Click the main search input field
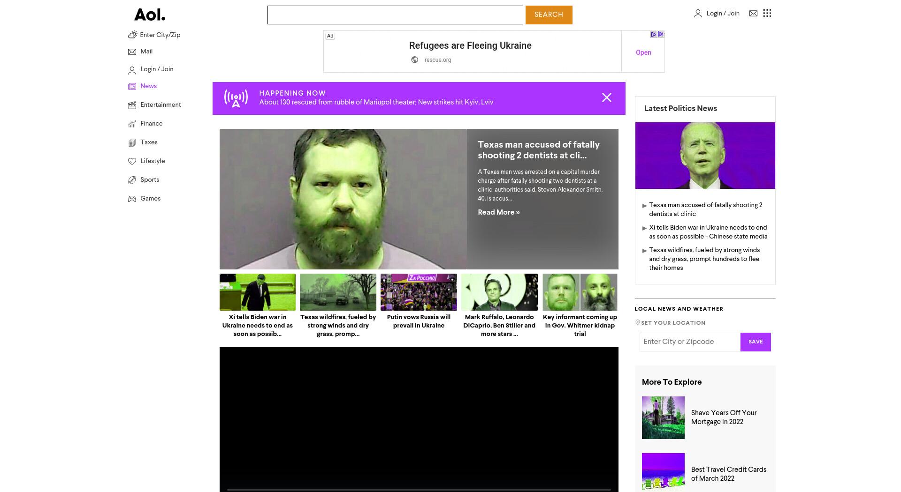Screen dimensions: 901x492 [395, 15]
